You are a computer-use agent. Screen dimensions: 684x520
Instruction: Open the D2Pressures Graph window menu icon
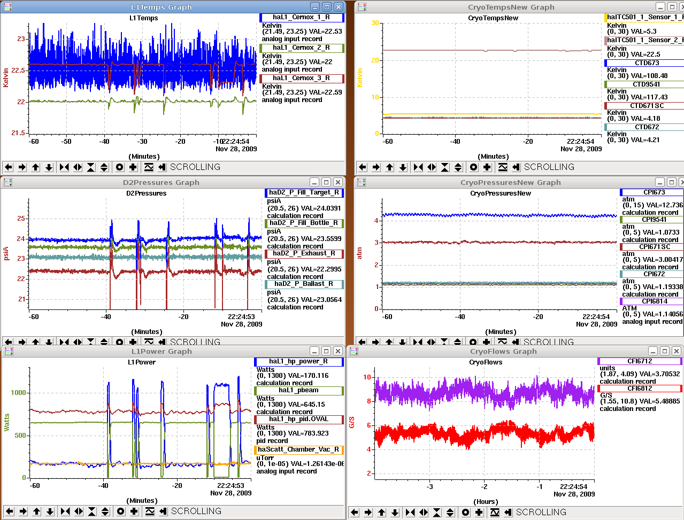(8, 182)
